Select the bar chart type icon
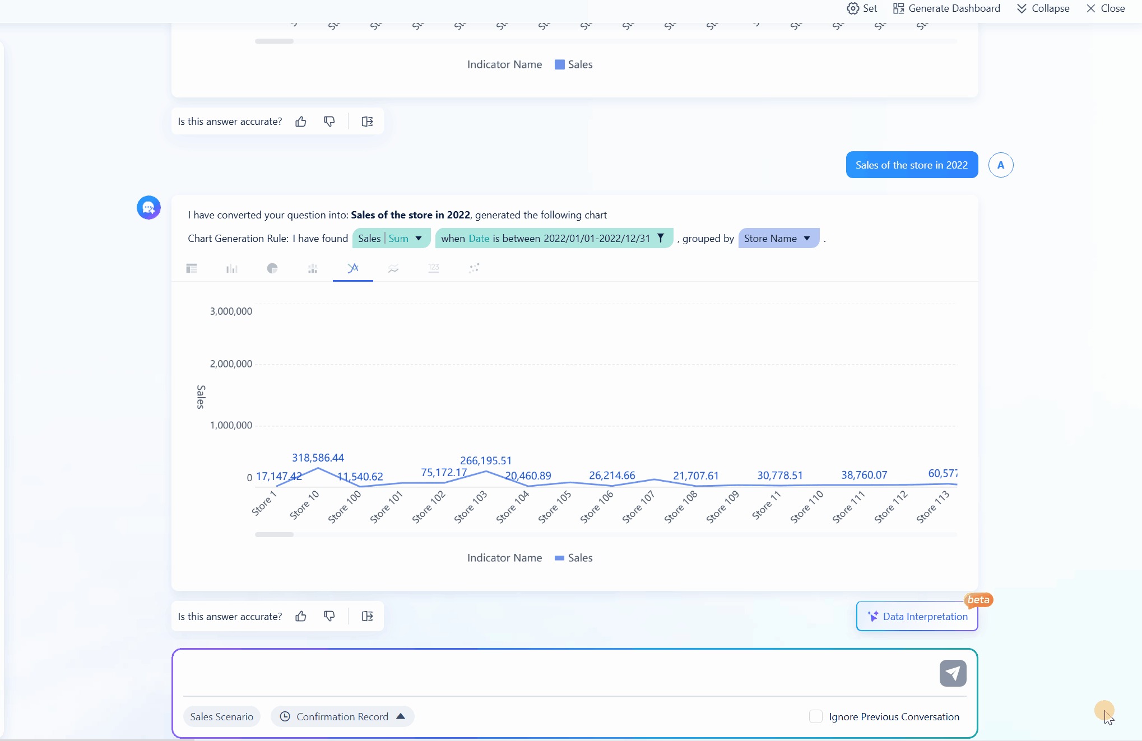Screen dimensions: 1142x741 click(232, 268)
